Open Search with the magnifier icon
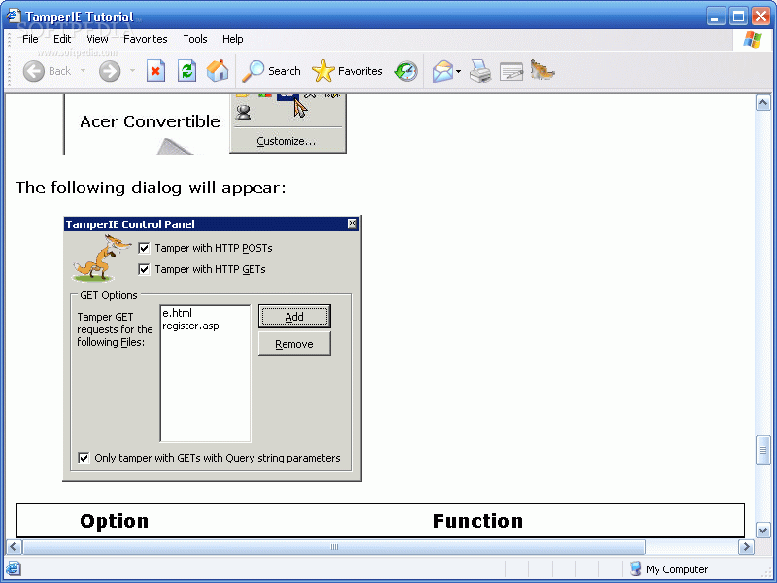Screen dimensions: 777x583 click(x=253, y=71)
